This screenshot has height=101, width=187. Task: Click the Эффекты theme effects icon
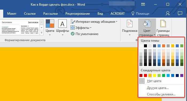tap(73, 28)
